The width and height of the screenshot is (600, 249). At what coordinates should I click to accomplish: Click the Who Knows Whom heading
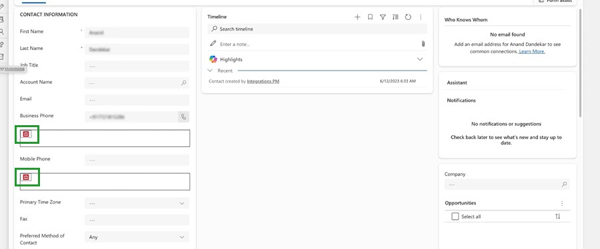pyautogui.click(x=466, y=19)
